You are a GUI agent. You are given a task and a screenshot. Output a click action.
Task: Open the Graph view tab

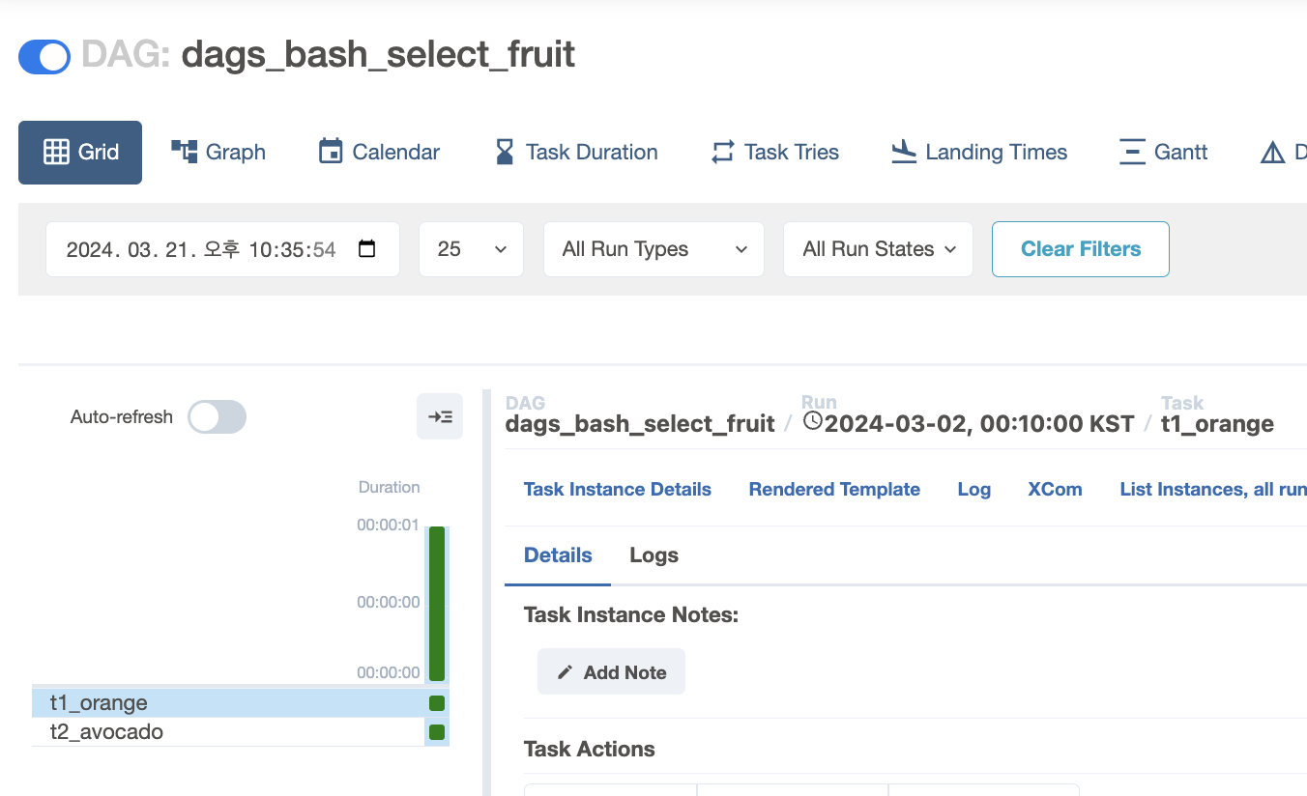point(218,153)
